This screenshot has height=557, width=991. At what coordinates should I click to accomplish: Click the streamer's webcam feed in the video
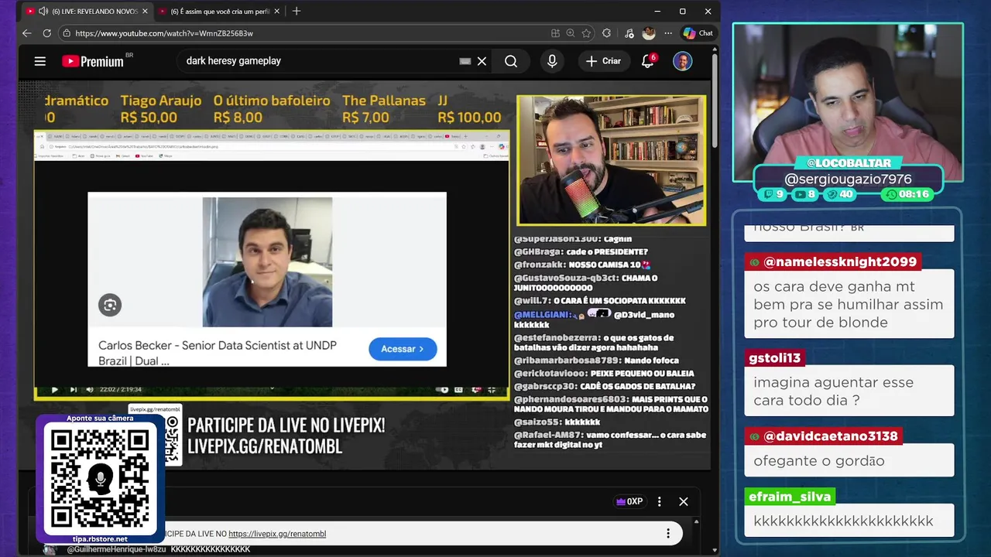(x=612, y=160)
